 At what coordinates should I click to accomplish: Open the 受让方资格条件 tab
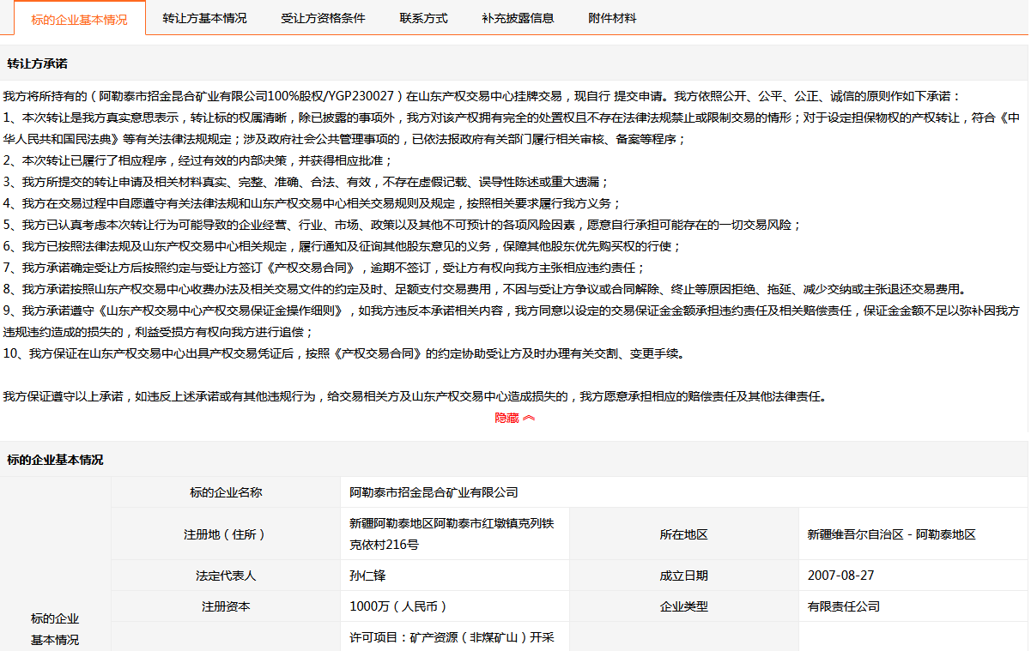323,18
